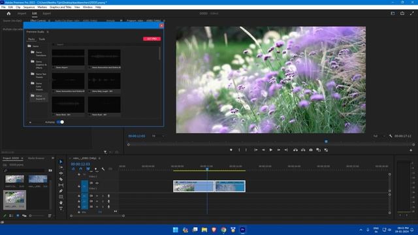
Task: Open Program monitor button editor plus
Action: [x=411, y=150]
